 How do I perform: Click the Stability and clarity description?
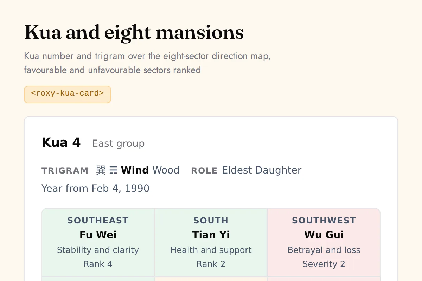pyautogui.click(x=98, y=250)
